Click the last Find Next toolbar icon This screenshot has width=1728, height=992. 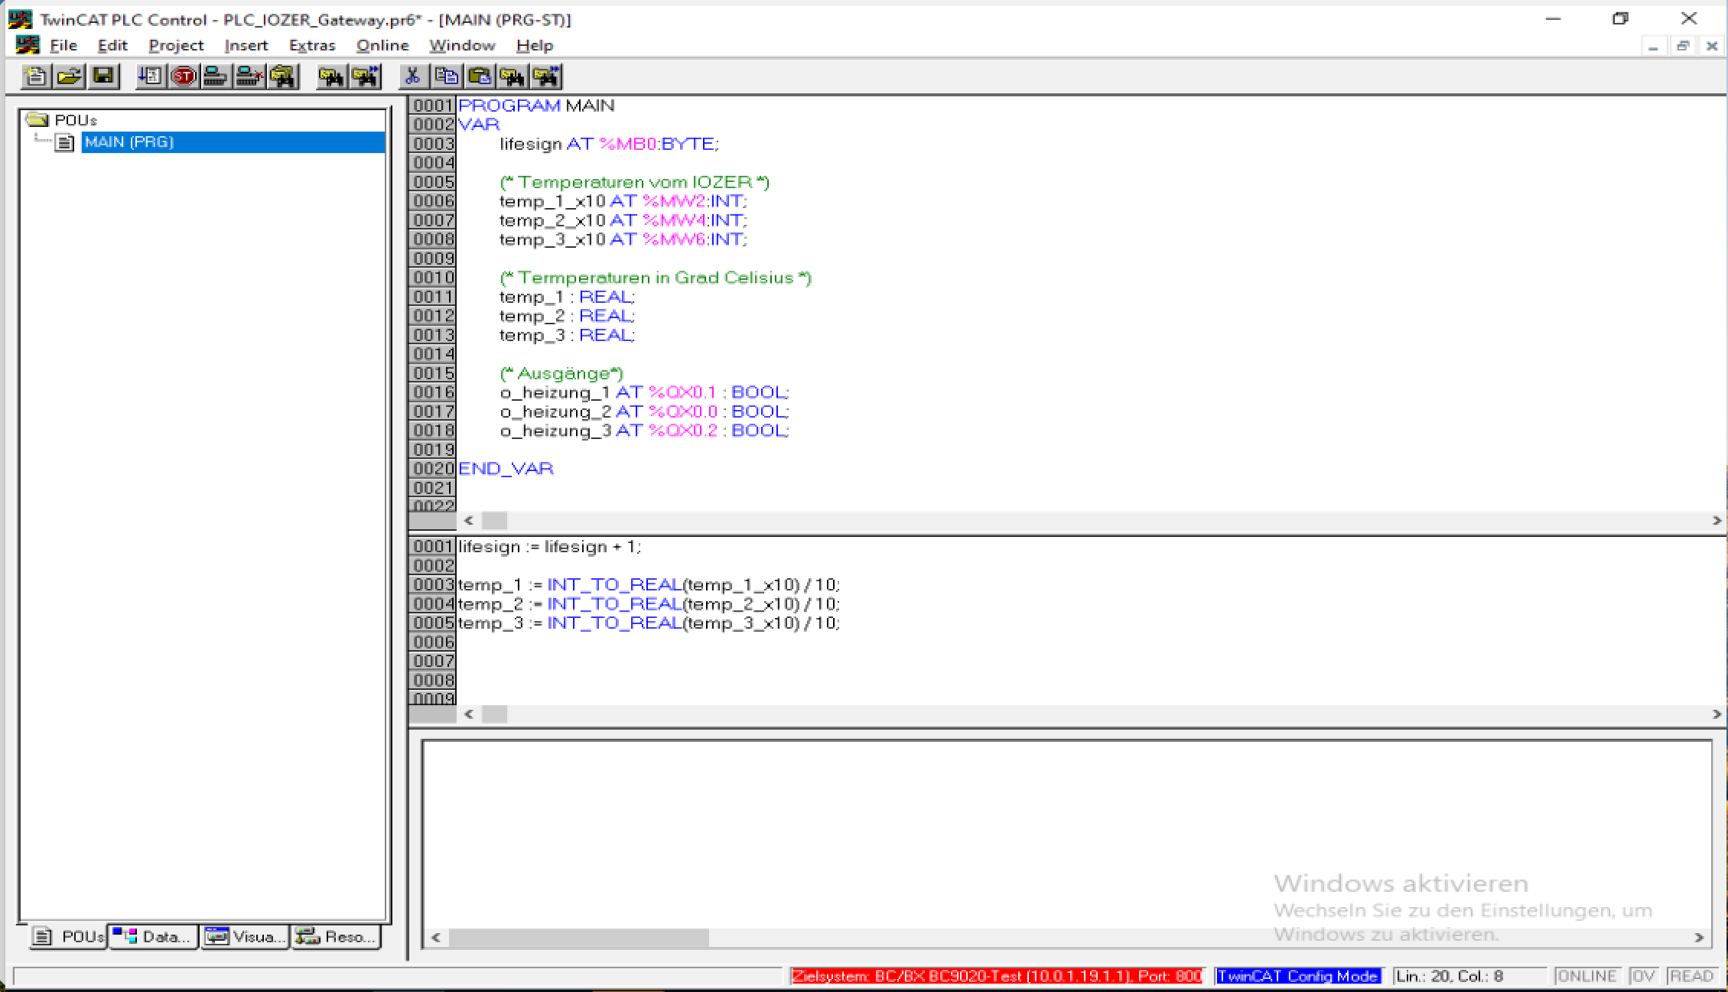click(546, 76)
